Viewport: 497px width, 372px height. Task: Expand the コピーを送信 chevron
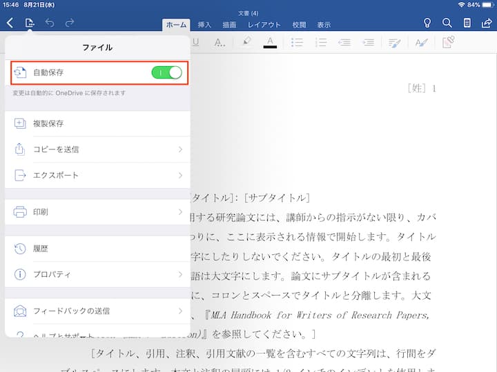pos(180,149)
